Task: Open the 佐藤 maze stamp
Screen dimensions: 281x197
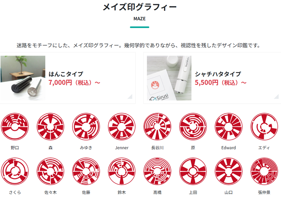Action: click(86, 171)
